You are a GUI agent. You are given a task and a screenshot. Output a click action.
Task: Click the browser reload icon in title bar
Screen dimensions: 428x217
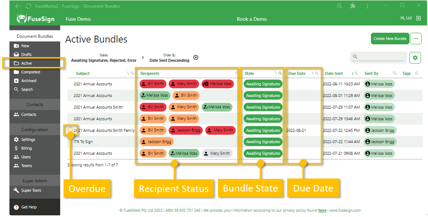coord(28,6)
